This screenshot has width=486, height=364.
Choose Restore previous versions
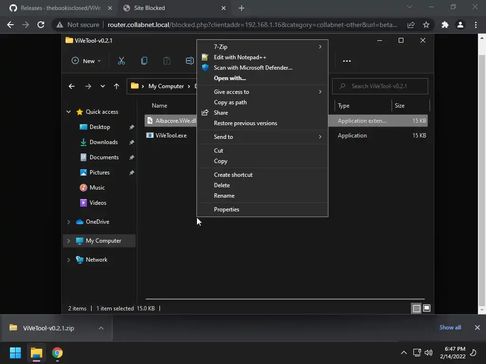[262, 123]
